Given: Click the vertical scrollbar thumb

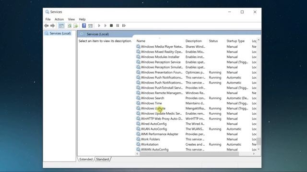Looking at the screenshot, I should click(x=259, y=141).
